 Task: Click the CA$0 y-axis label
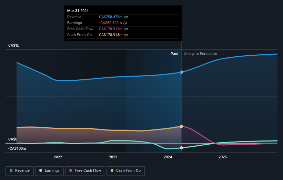pos(13,139)
